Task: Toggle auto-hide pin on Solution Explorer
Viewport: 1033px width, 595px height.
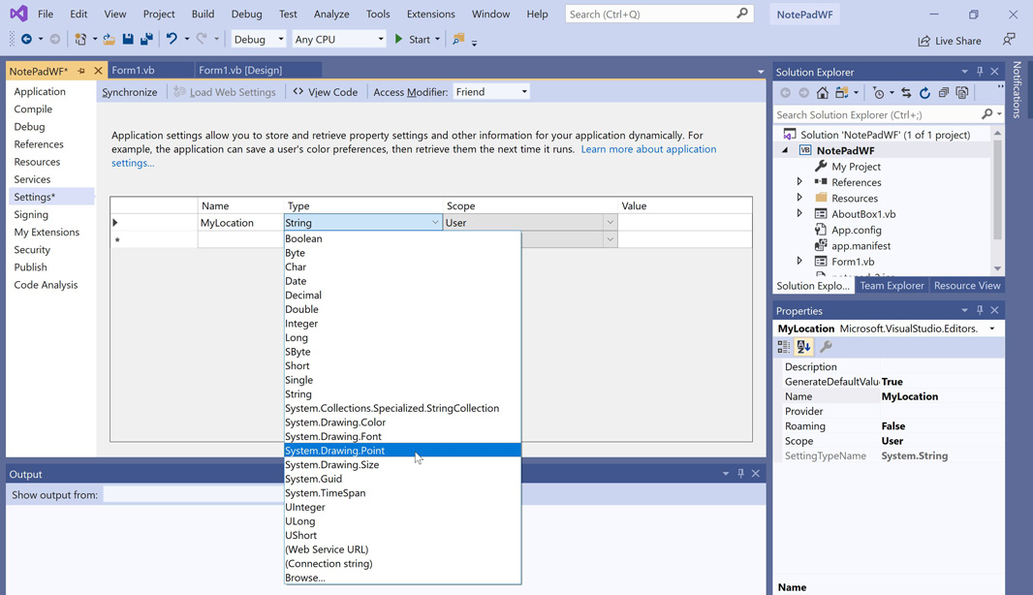Action: point(980,72)
